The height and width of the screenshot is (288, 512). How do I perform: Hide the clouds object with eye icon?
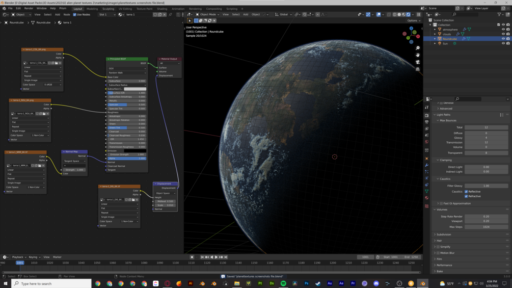503,34
